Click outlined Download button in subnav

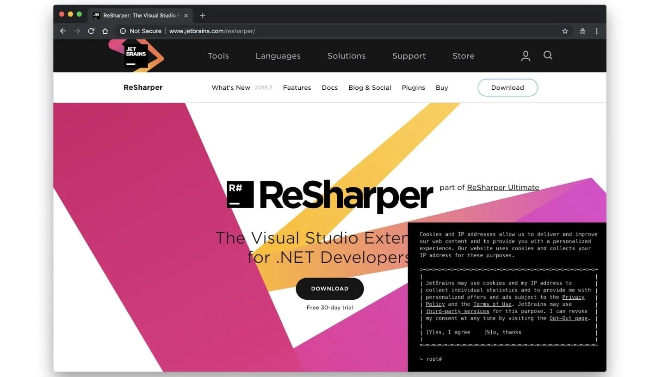click(x=507, y=87)
